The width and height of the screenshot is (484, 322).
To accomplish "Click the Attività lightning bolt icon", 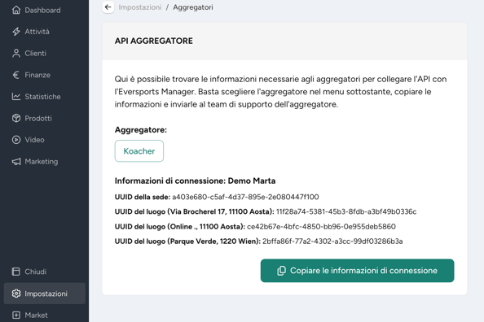I will pos(16,32).
